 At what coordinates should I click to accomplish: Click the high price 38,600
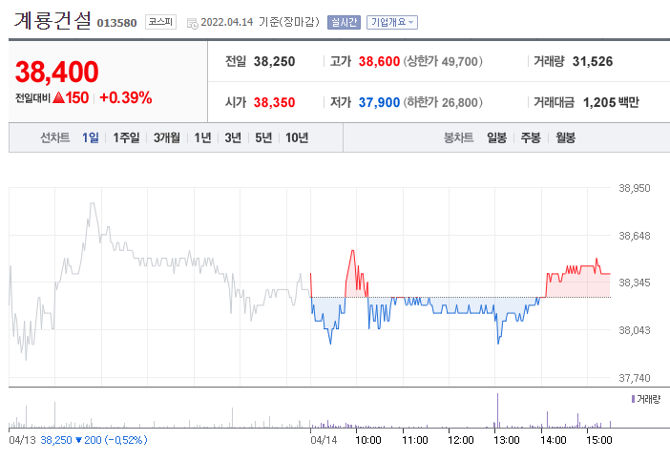point(379,61)
